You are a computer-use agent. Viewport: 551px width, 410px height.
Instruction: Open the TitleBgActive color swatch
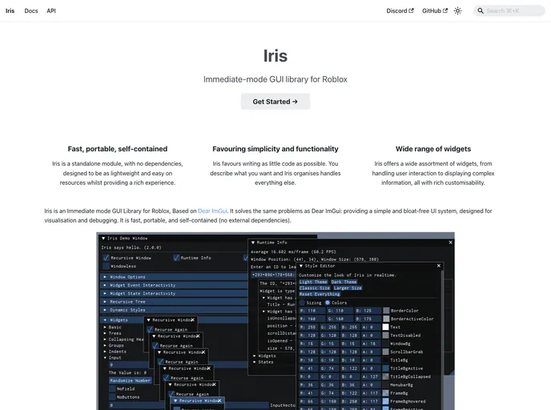coord(386,368)
